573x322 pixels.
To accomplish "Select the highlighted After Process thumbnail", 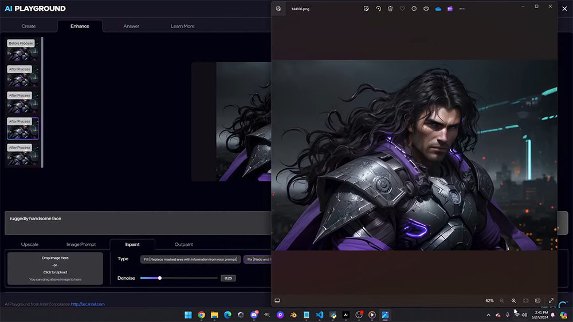I will click(x=23, y=128).
